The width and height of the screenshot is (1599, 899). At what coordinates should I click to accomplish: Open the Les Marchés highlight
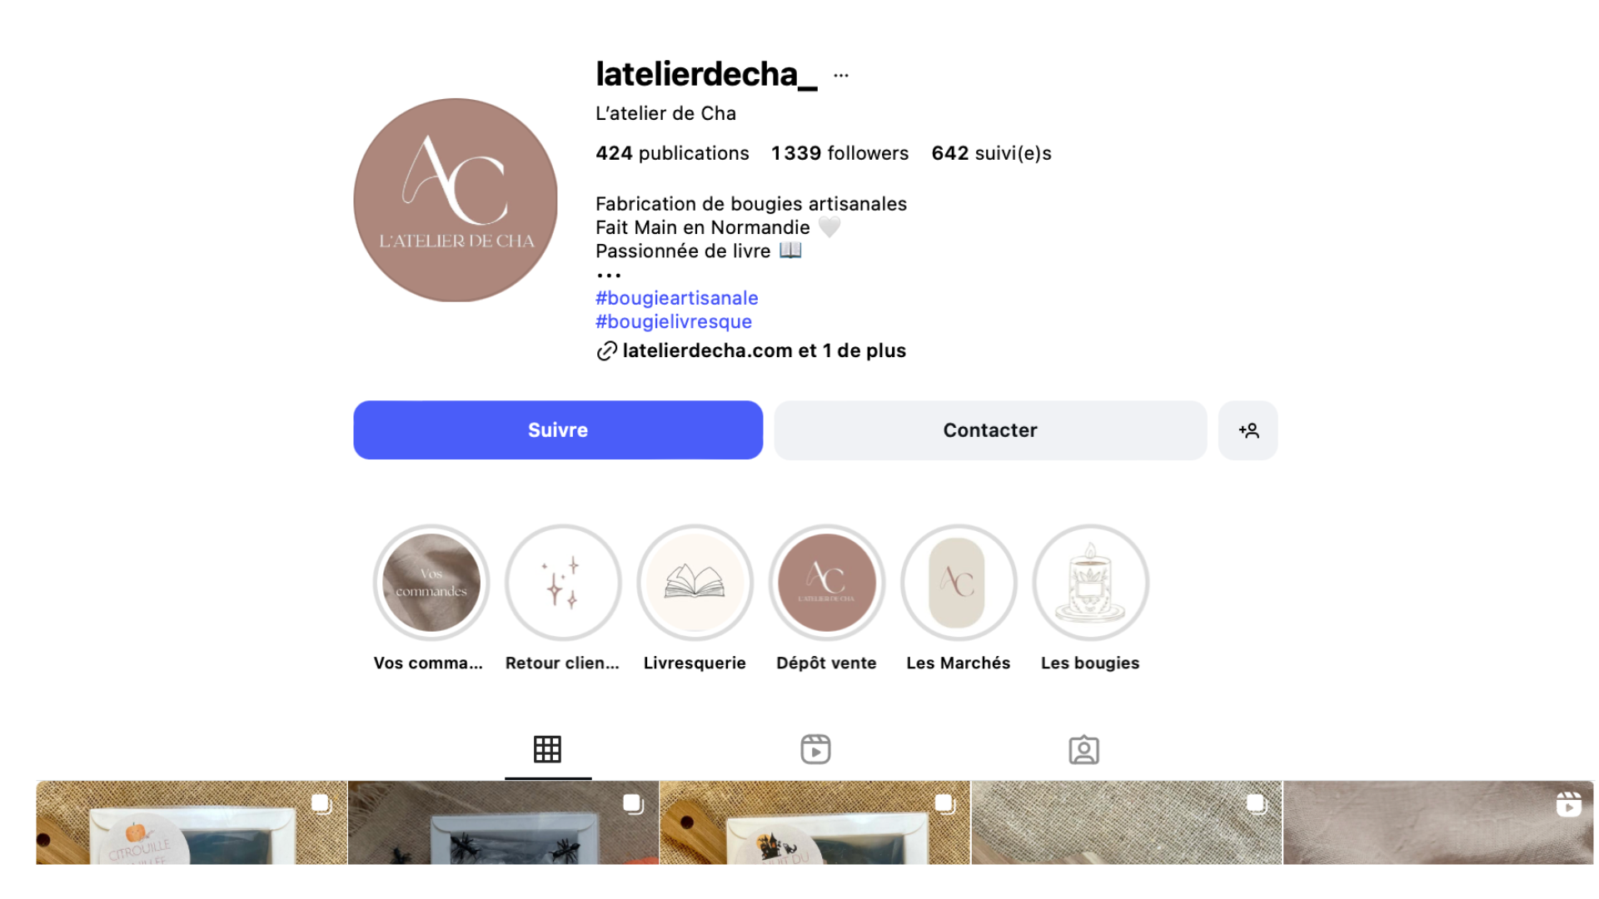[958, 582]
